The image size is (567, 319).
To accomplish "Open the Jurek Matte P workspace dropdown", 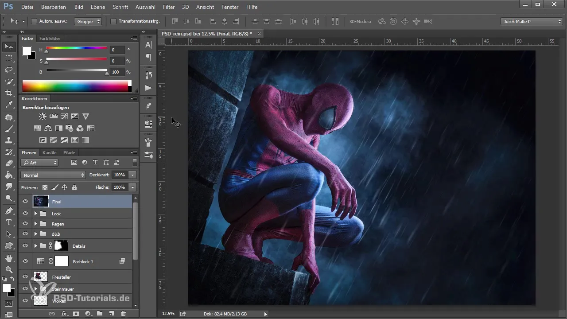I will tap(532, 21).
